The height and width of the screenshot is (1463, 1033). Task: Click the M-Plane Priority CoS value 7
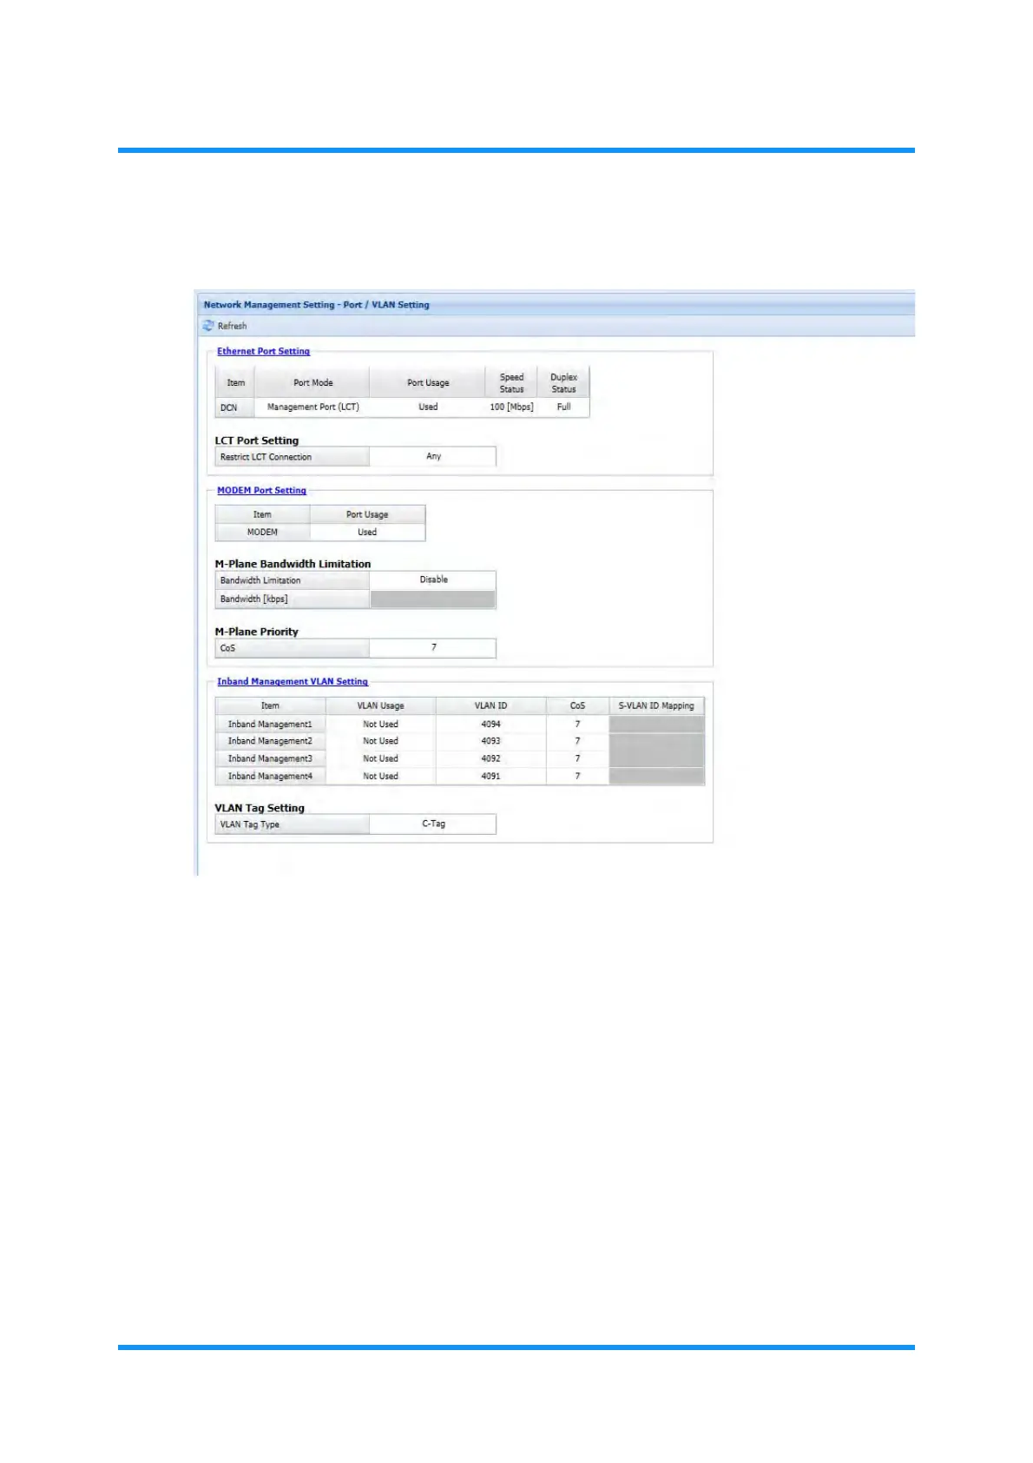433,648
